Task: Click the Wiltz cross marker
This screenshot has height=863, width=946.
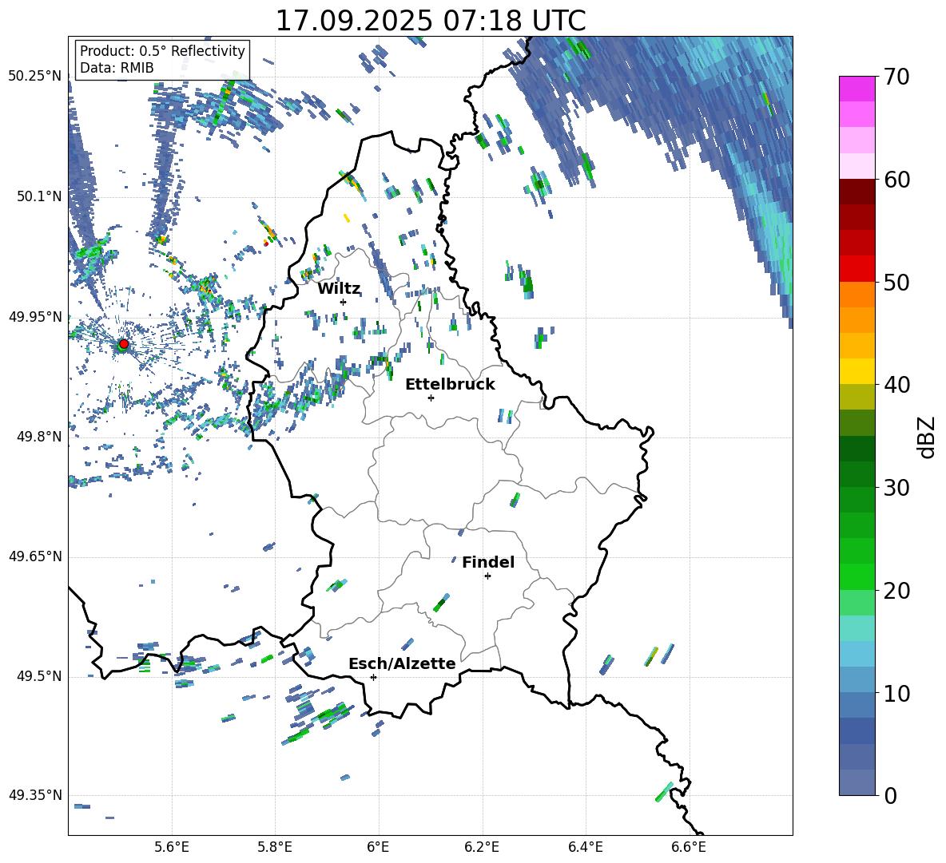Action: pyautogui.click(x=344, y=302)
